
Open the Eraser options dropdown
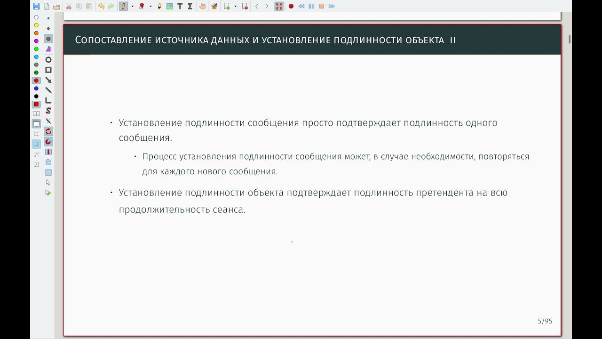coord(150,6)
